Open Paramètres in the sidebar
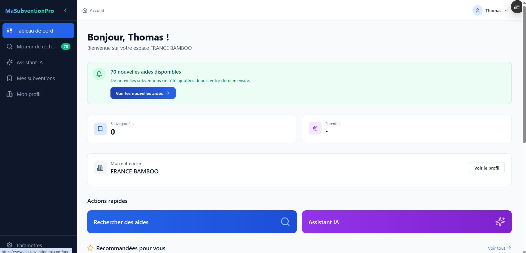Image resolution: width=526 pixels, height=253 pixels. point(38,245)
